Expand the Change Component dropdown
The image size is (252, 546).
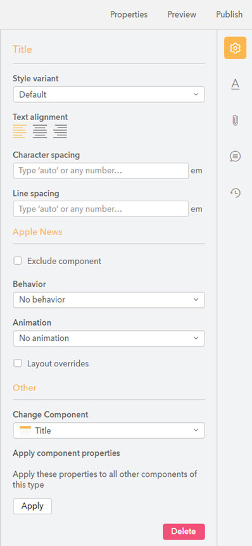[109, 430]
